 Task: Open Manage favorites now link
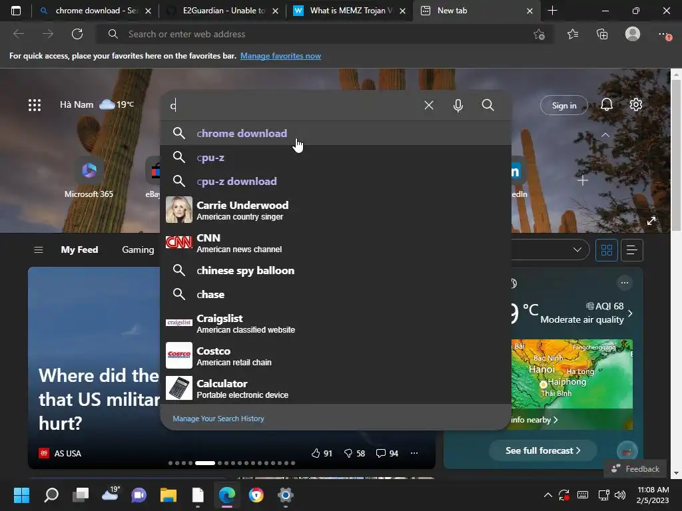point(280,56)
